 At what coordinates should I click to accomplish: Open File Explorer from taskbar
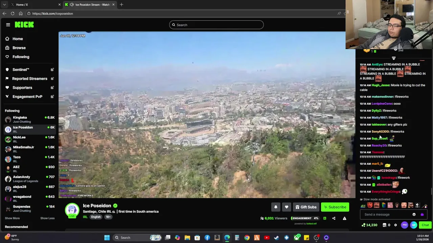point(187,238)
